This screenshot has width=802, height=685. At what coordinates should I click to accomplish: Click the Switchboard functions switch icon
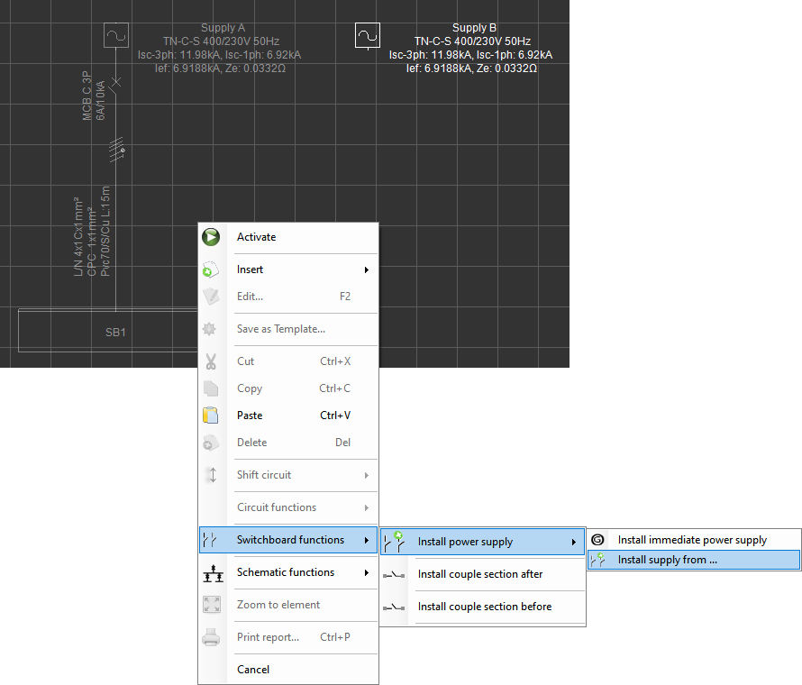coord(210,540)
